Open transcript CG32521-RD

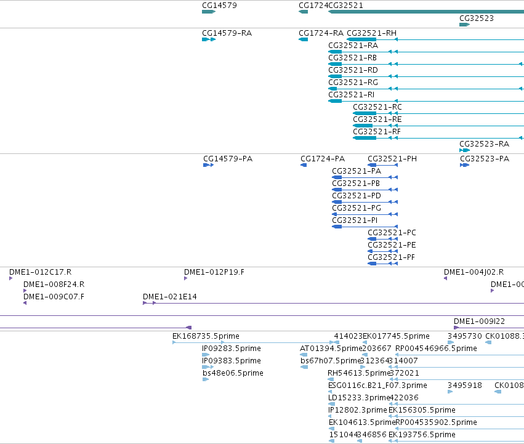tap(353, 70)
